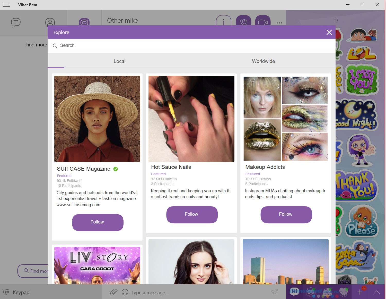Add a sticker pack with plus icon
386x299 pixels.
tap(360, 292)
